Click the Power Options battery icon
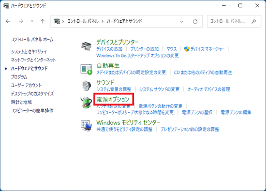 pyautogui.click(x=86, y=103)
